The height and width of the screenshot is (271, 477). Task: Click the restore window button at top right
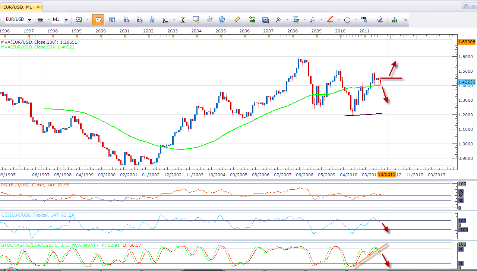click(466, 6)
